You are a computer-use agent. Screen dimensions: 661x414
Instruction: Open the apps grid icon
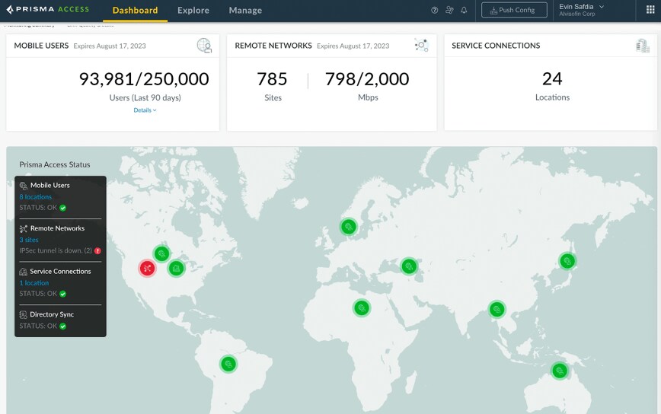click(650, 11)
